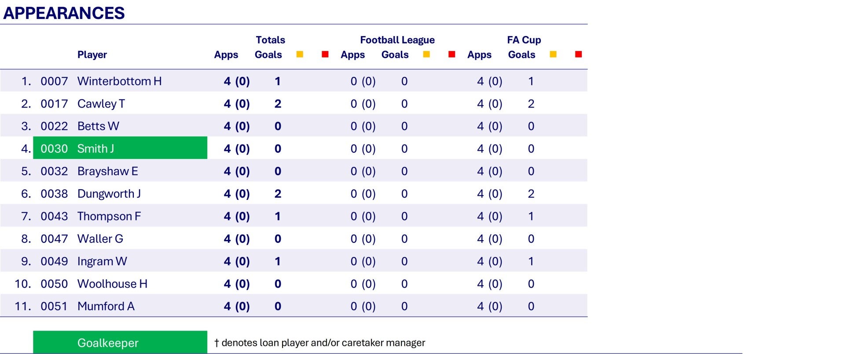Open player Cawley T

pyautogui.click(x=101, y=104)
